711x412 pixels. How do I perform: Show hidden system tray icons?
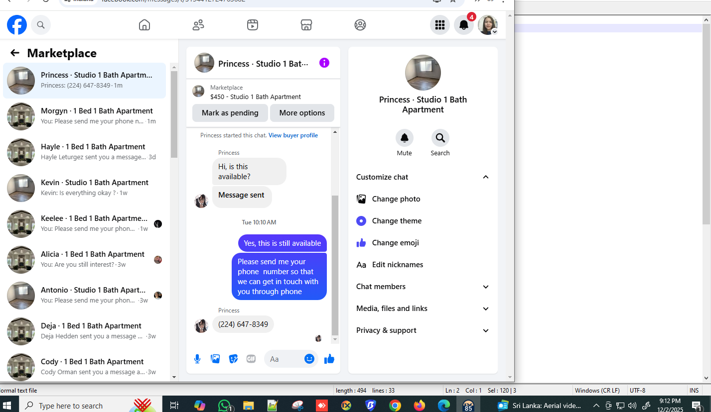596,405
